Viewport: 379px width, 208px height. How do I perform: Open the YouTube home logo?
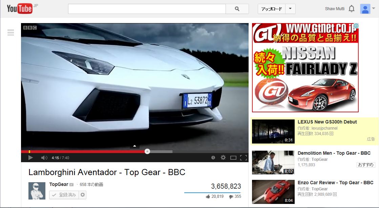20,9
